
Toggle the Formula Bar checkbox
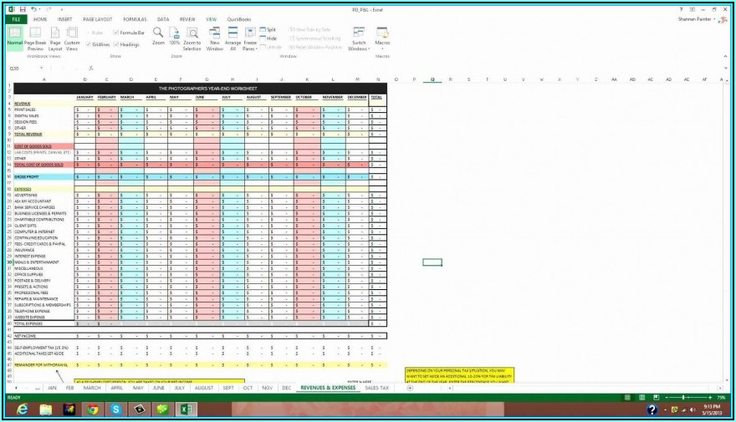tap(116, 33)
